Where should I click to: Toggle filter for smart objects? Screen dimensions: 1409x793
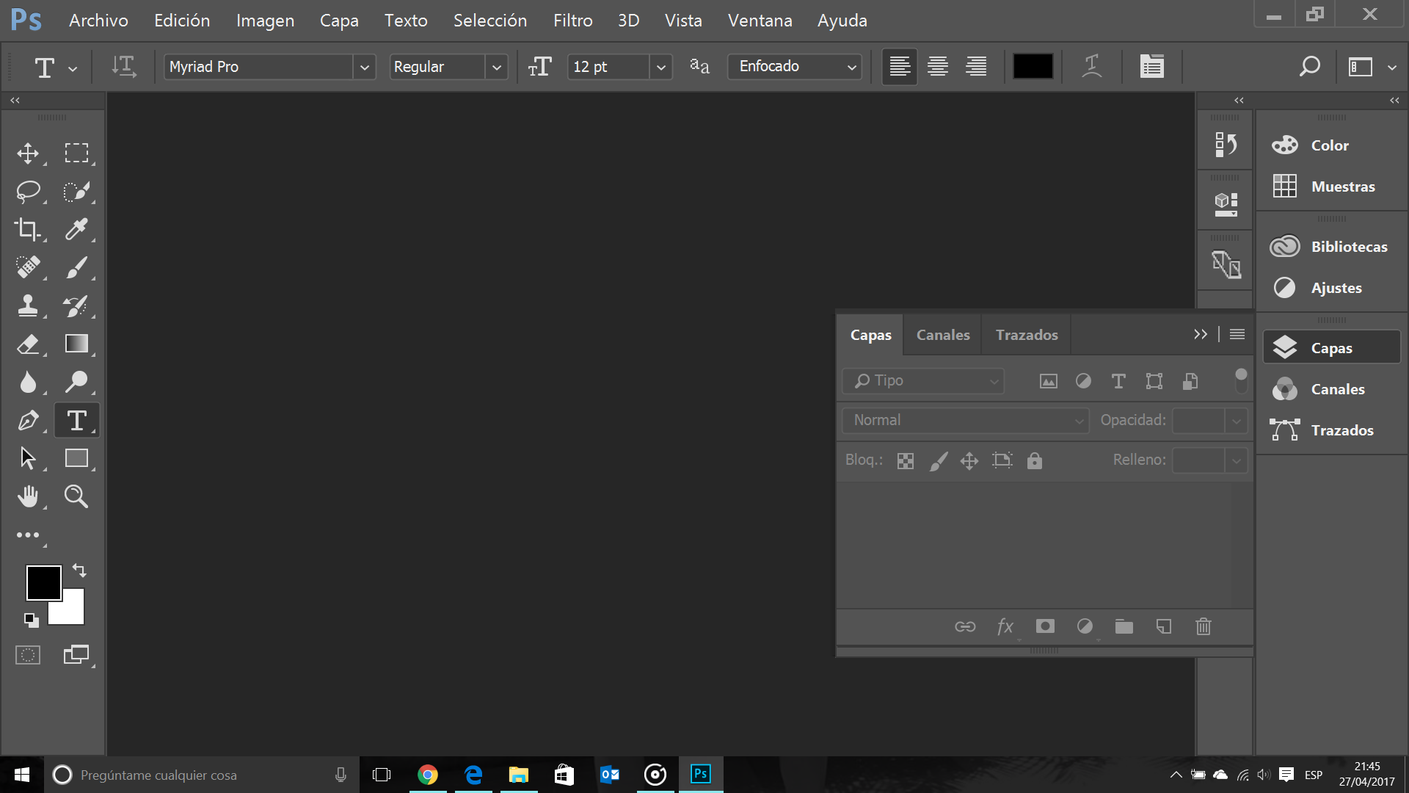1190,381
